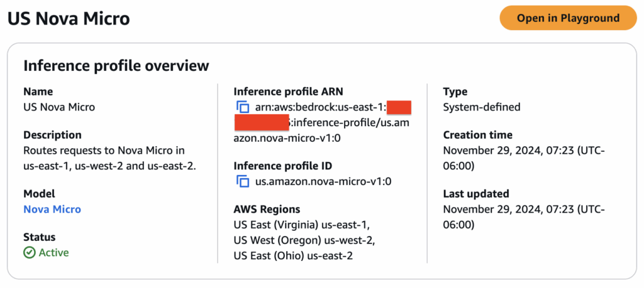Click the US West (Oregon) us-west-2 region
This screenshot has height=288, width=644.
(x=304, y=240)
